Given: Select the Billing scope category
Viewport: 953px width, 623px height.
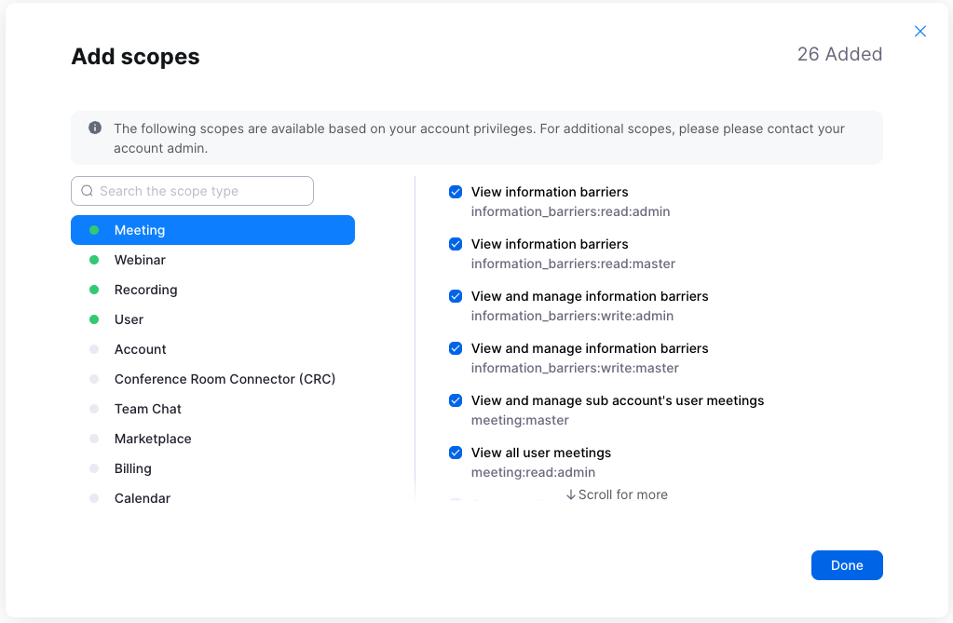Looking at the screenshot, I should tap(132, 468).
